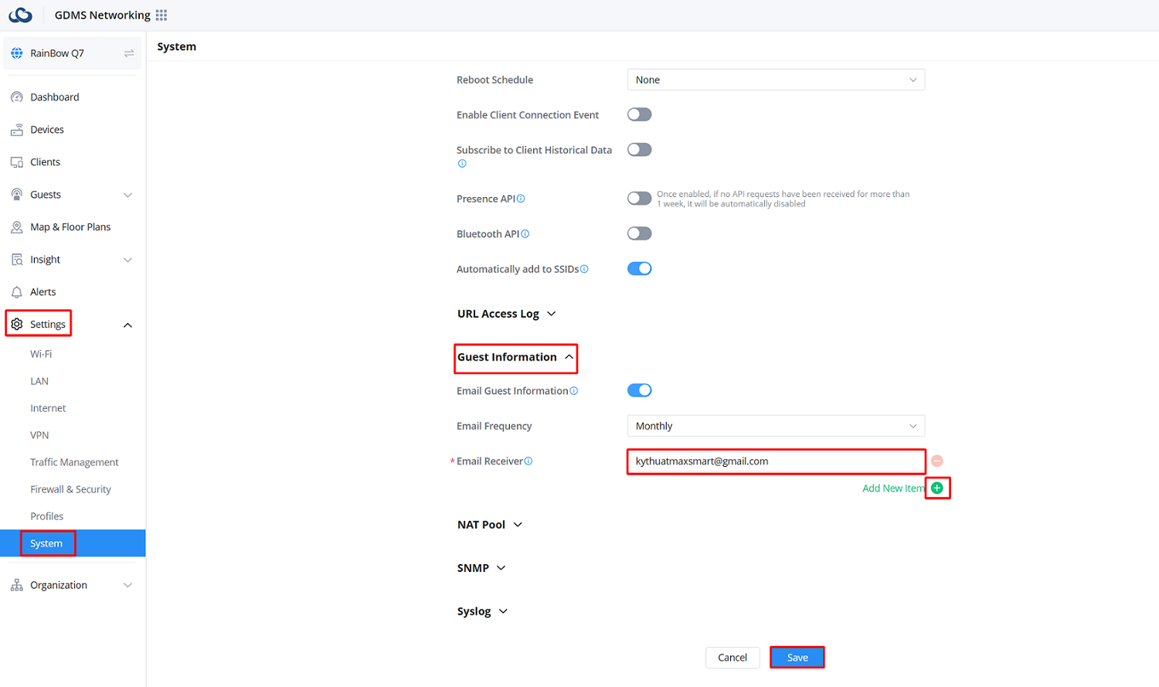Disable Email Guest Information

(x=639, y=389)
